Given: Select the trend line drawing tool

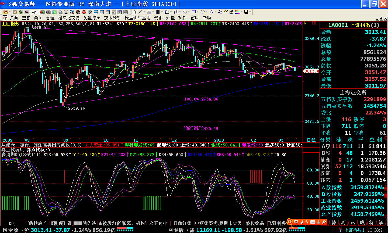Looking at the screenshot, I should pyautogui.click(x=140, y=12).
